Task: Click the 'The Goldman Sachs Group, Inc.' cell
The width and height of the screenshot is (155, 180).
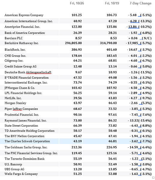Action: click(26, 147)
